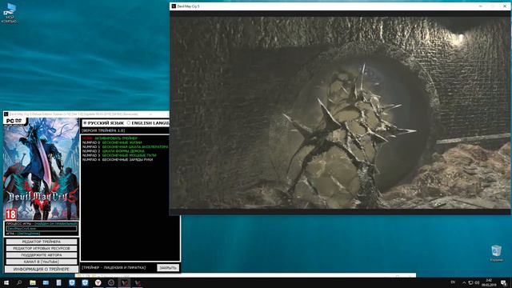Screen dimensions: 512x288
Task: Click the ВЕРСИЯ ТРЕЙНЕРА 1.0 label
Action: (103, 130)
